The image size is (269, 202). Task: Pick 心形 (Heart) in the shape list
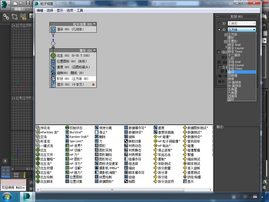point(242,58)
